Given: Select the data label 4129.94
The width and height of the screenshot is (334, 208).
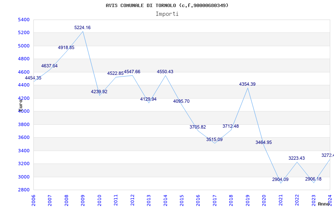Looking at the screenshot, I should point(148,99).
